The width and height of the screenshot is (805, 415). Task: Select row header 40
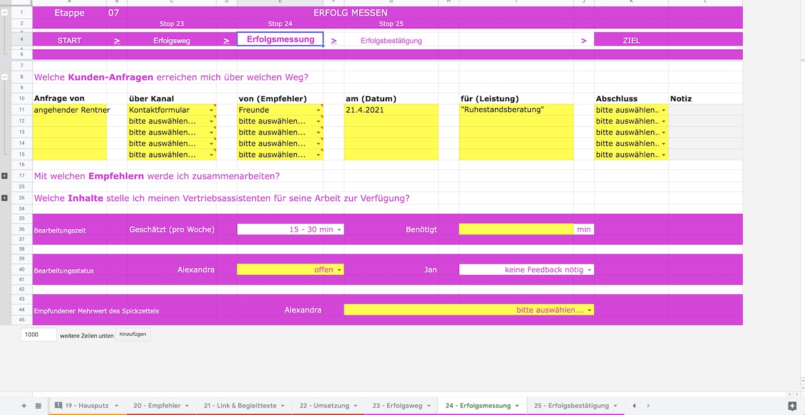click(21, 270)
